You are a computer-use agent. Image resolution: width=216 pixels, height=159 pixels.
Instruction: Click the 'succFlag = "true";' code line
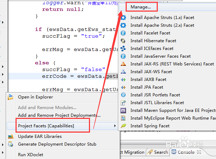(x=73, y=36)
